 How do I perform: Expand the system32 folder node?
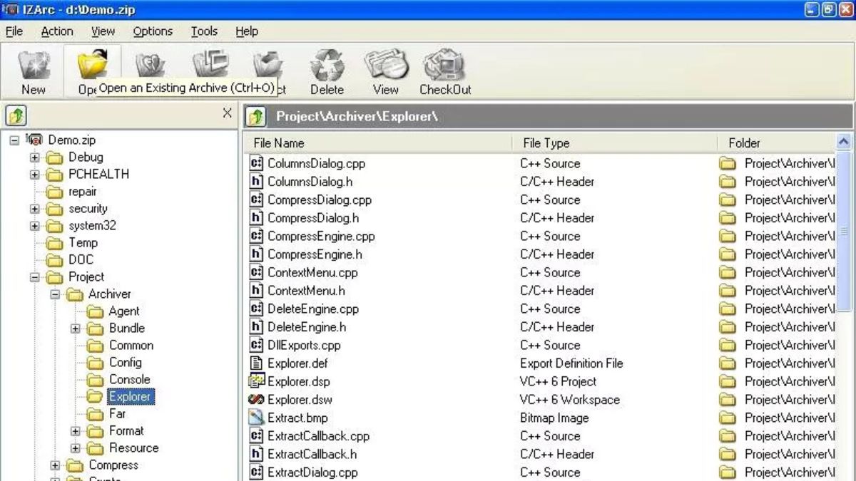click(34, 226)
